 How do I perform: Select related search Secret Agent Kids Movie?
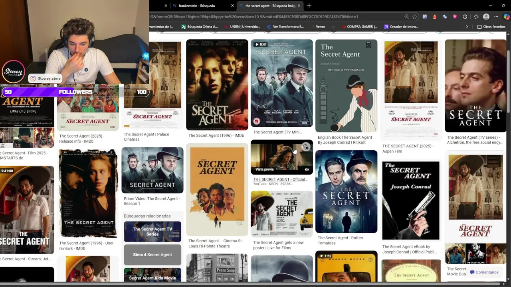[x=152, y=275]
